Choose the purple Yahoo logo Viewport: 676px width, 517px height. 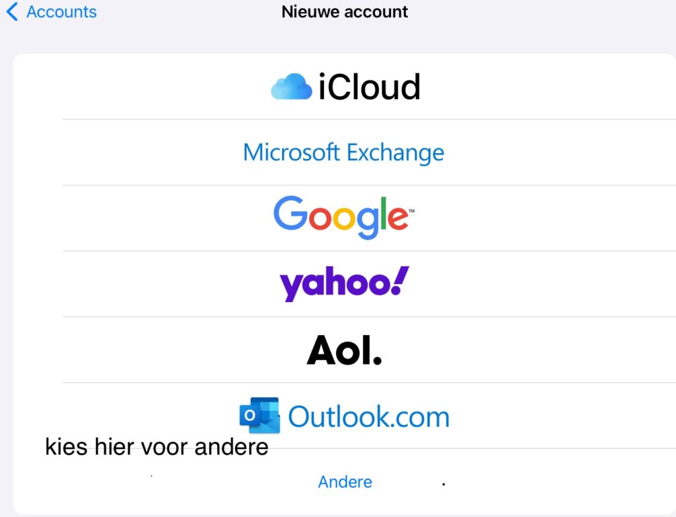click(344, 284)
